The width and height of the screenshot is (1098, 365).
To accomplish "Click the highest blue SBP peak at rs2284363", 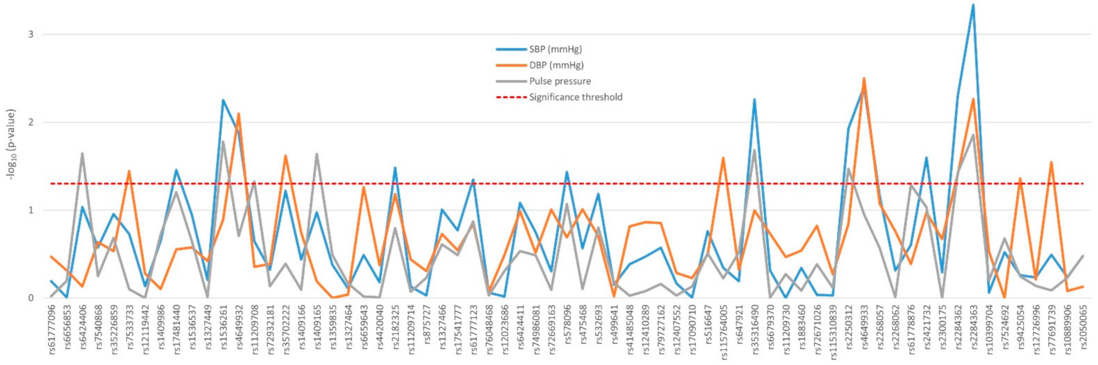I will point(973,5).
